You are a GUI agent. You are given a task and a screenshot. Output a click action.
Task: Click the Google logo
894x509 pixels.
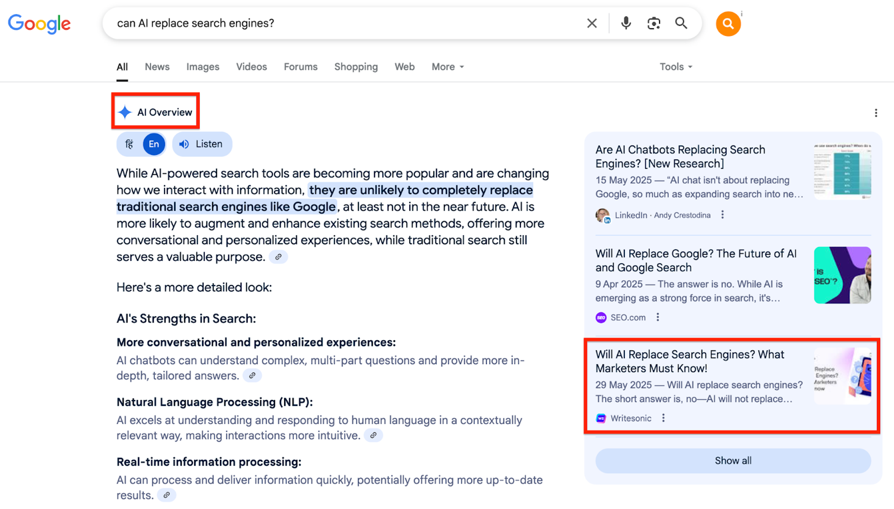[x=39, y=23]
